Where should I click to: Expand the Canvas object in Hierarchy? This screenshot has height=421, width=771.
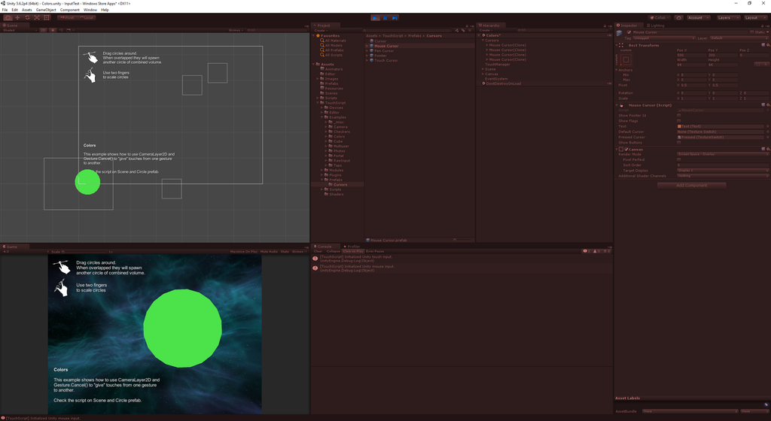(483, 74)
